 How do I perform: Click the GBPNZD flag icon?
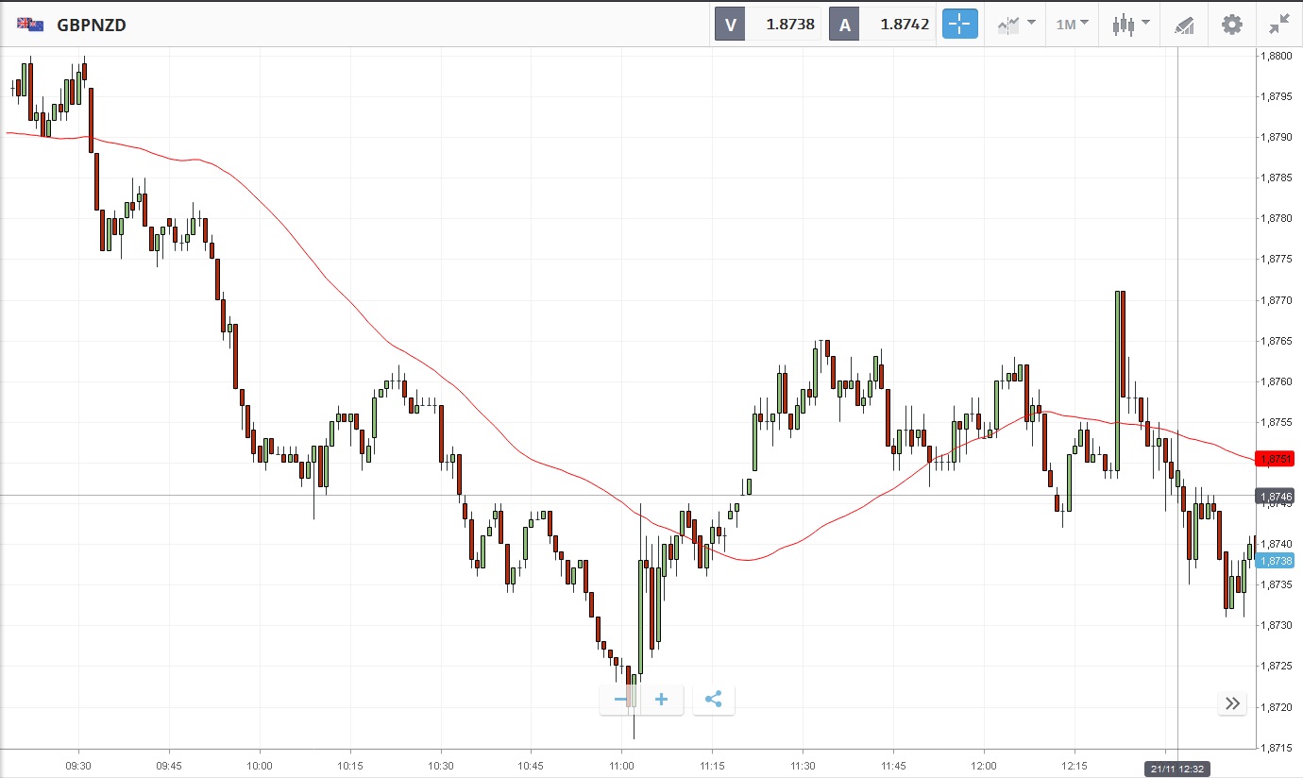pyautogui.click(x=29, y=25)
